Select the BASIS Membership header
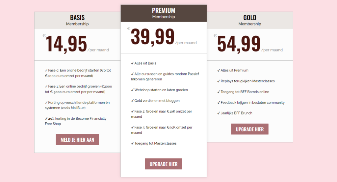The height and width of the screenshot is (182, 337). pyautogui.click(x=77, y=20)
